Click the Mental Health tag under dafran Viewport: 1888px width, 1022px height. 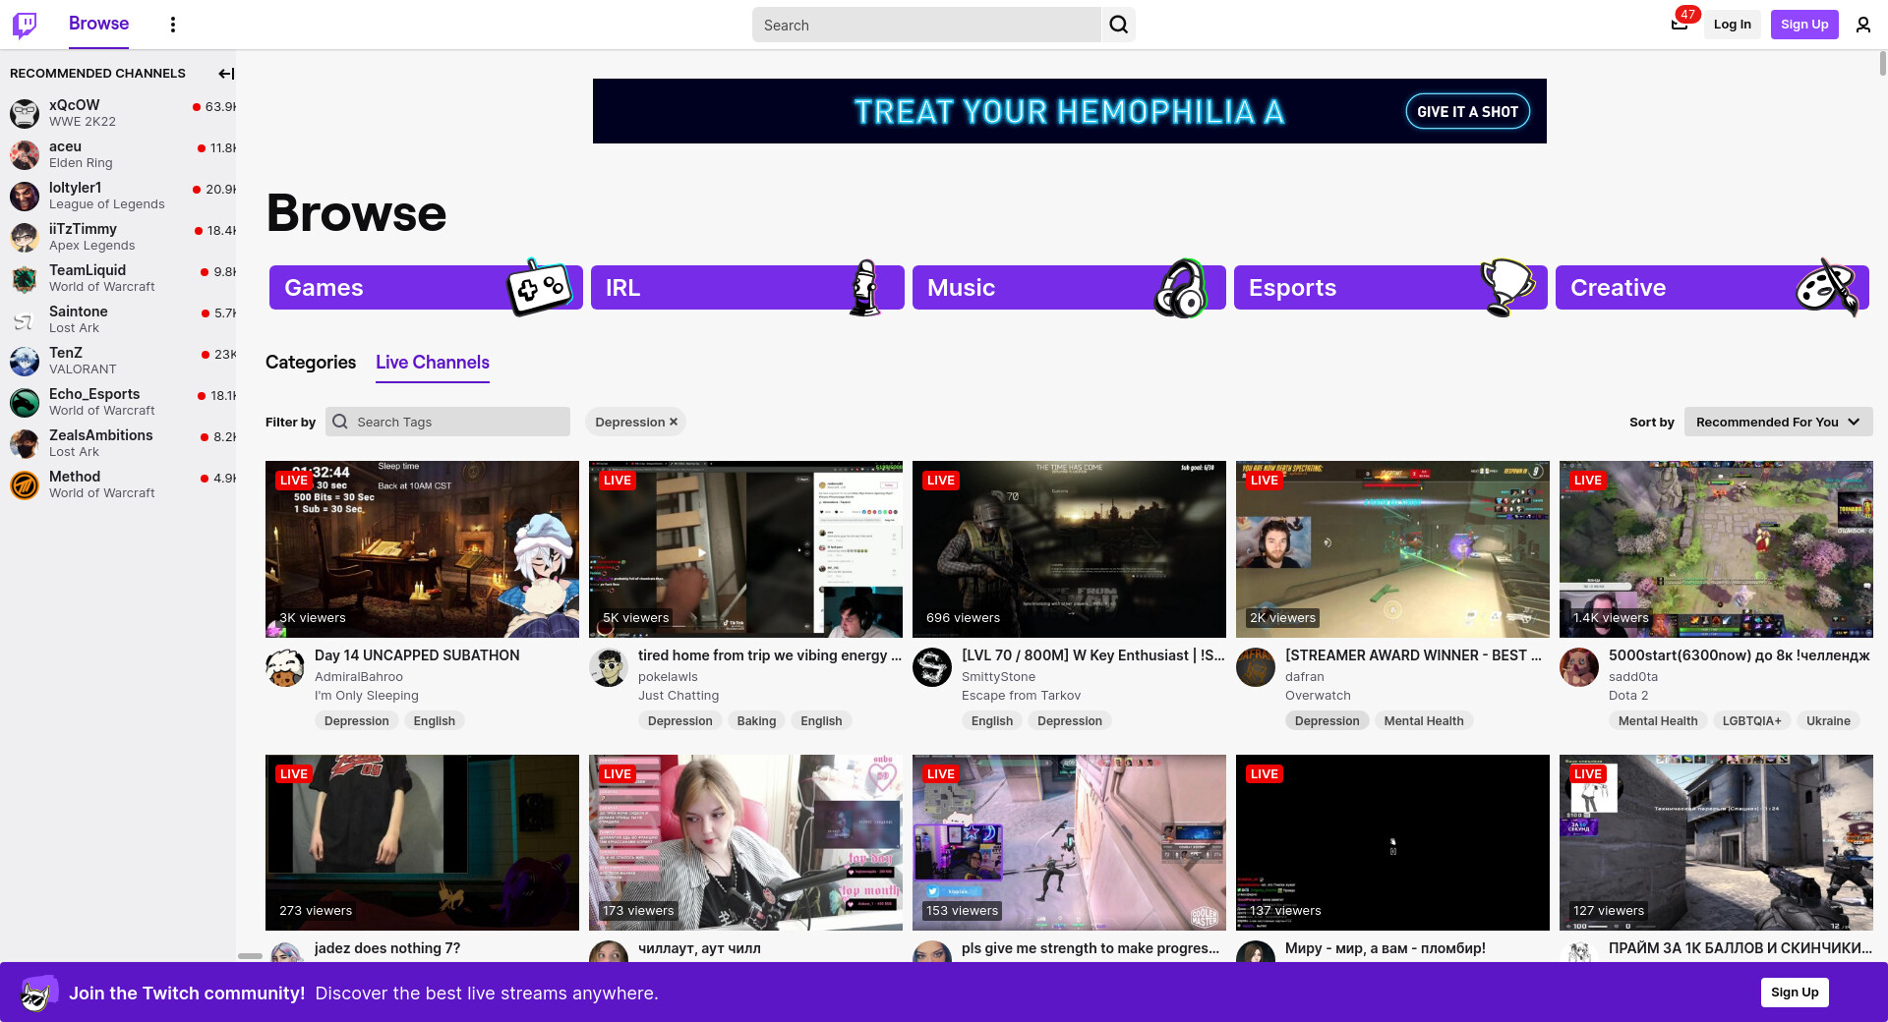tap(1423, 721)
